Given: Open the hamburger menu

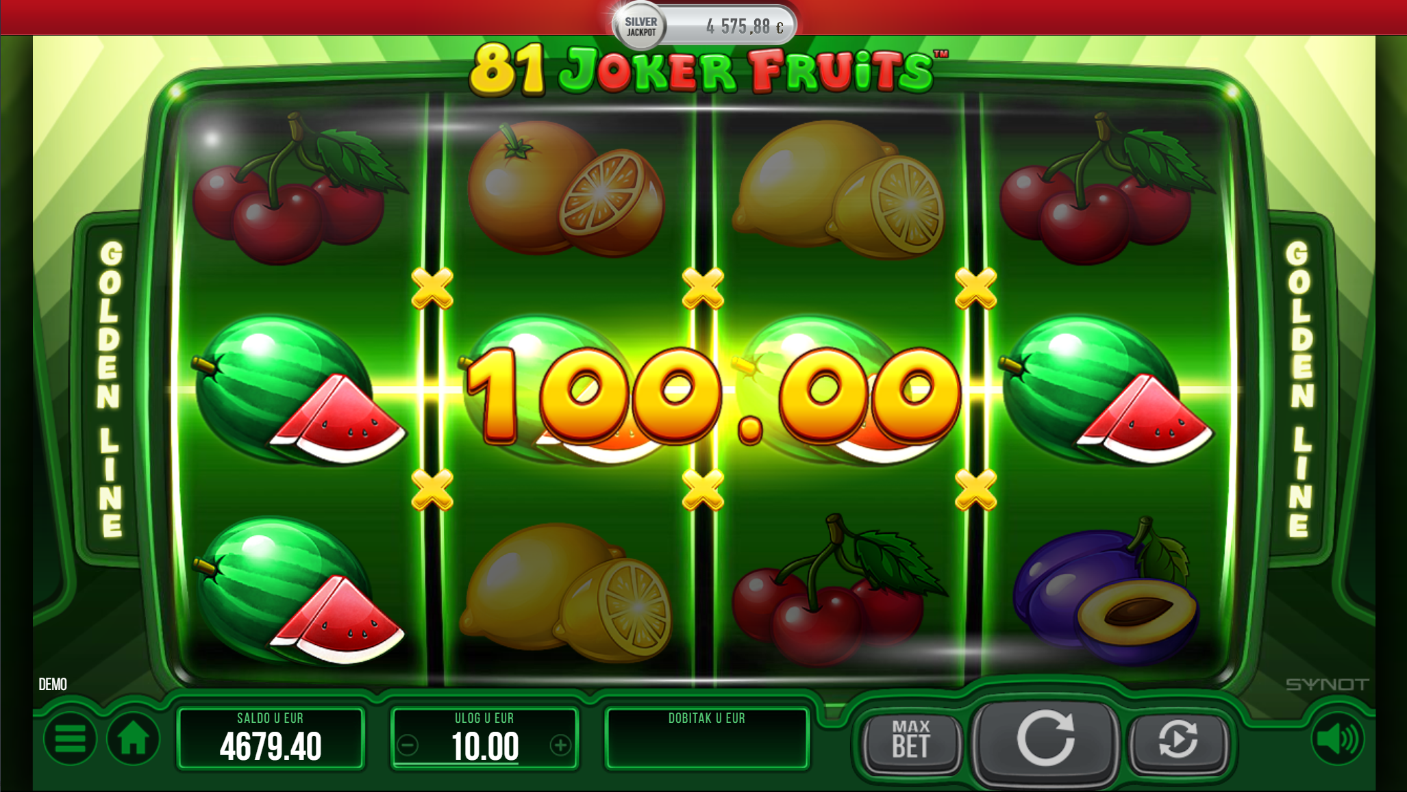Looking at the screenshot, I should click(70, 739).
